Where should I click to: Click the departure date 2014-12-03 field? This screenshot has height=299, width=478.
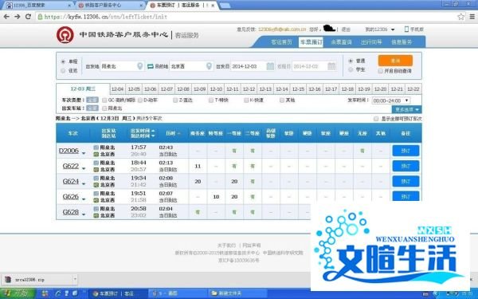(x=253, y=66)
